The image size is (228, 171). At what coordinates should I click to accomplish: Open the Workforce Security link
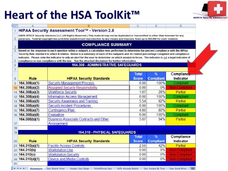(x=62, y=92)
